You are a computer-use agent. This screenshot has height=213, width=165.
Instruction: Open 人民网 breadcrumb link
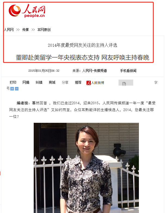pyautogui.click(x=9, y=30)
